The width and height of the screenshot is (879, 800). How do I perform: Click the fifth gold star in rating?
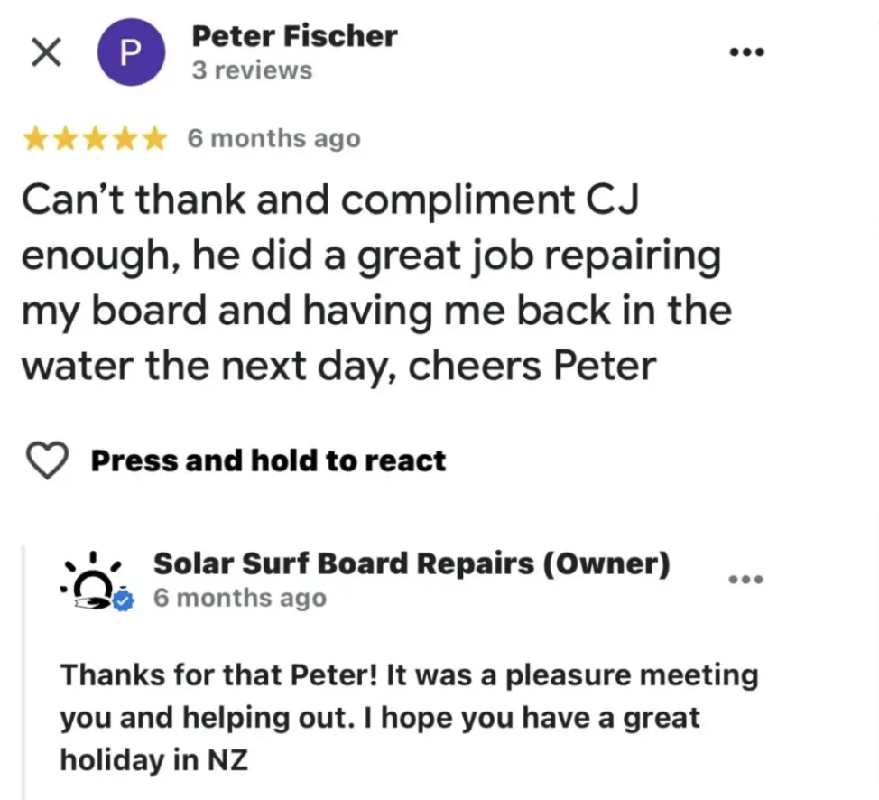click(155, 139)
